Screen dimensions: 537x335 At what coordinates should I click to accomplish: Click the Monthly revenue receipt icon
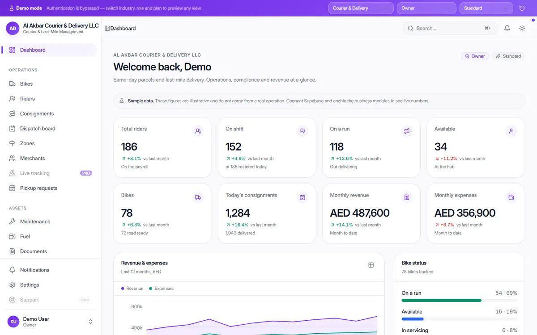[407, 197]
